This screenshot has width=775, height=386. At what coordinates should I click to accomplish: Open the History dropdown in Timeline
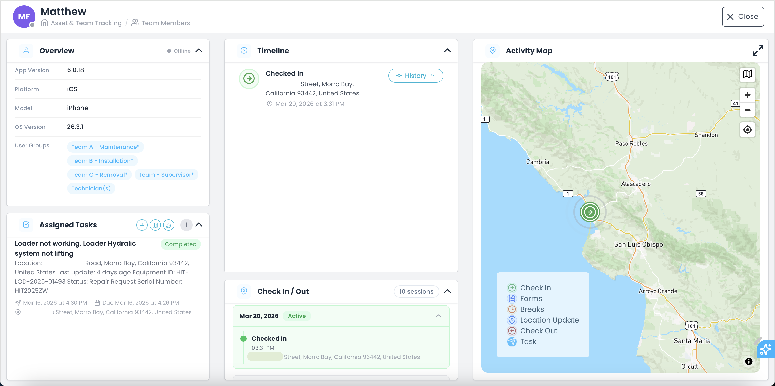pos(415,76)
